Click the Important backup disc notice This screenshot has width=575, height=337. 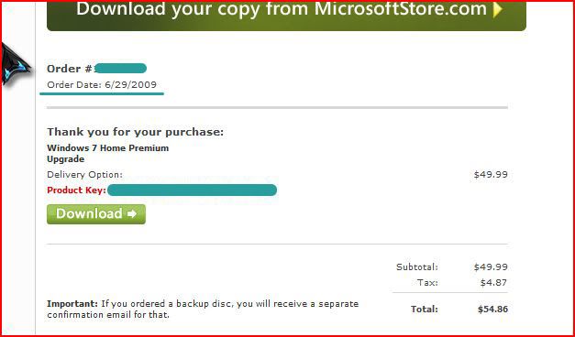tap(203, 310)
